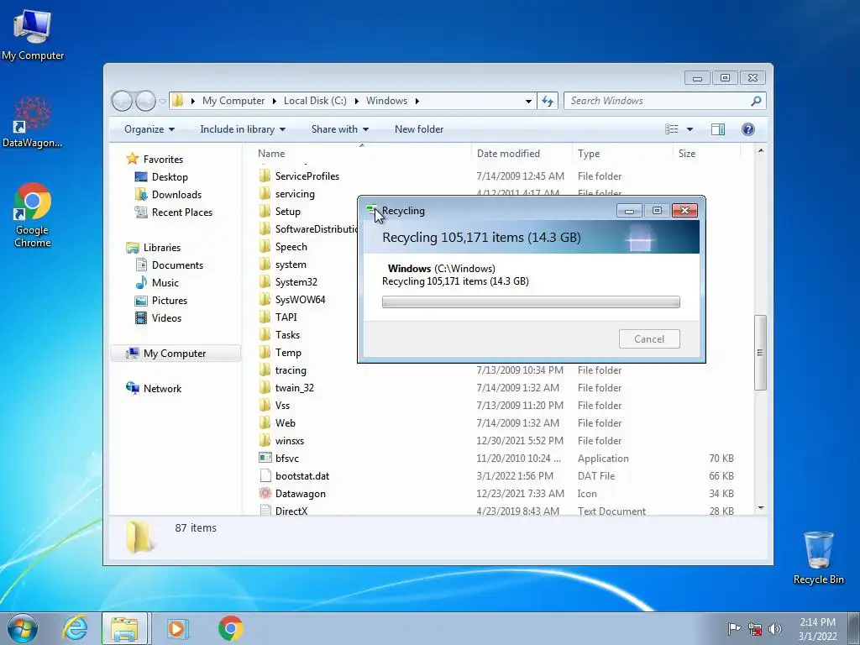Click the New folder button
The image size is (860, 645).
click(x=419, y=128)
